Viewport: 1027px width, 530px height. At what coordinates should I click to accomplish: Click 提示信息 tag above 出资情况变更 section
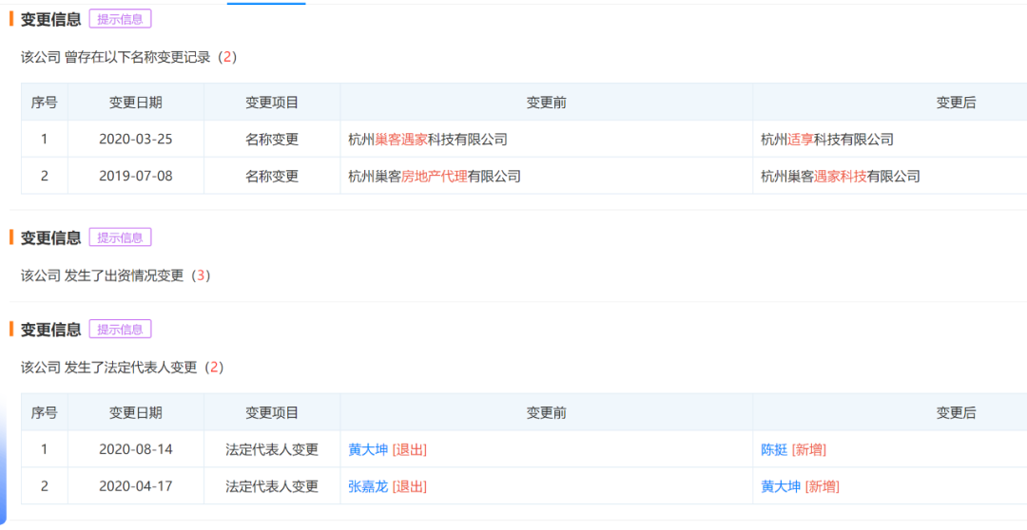pos(121,237)
